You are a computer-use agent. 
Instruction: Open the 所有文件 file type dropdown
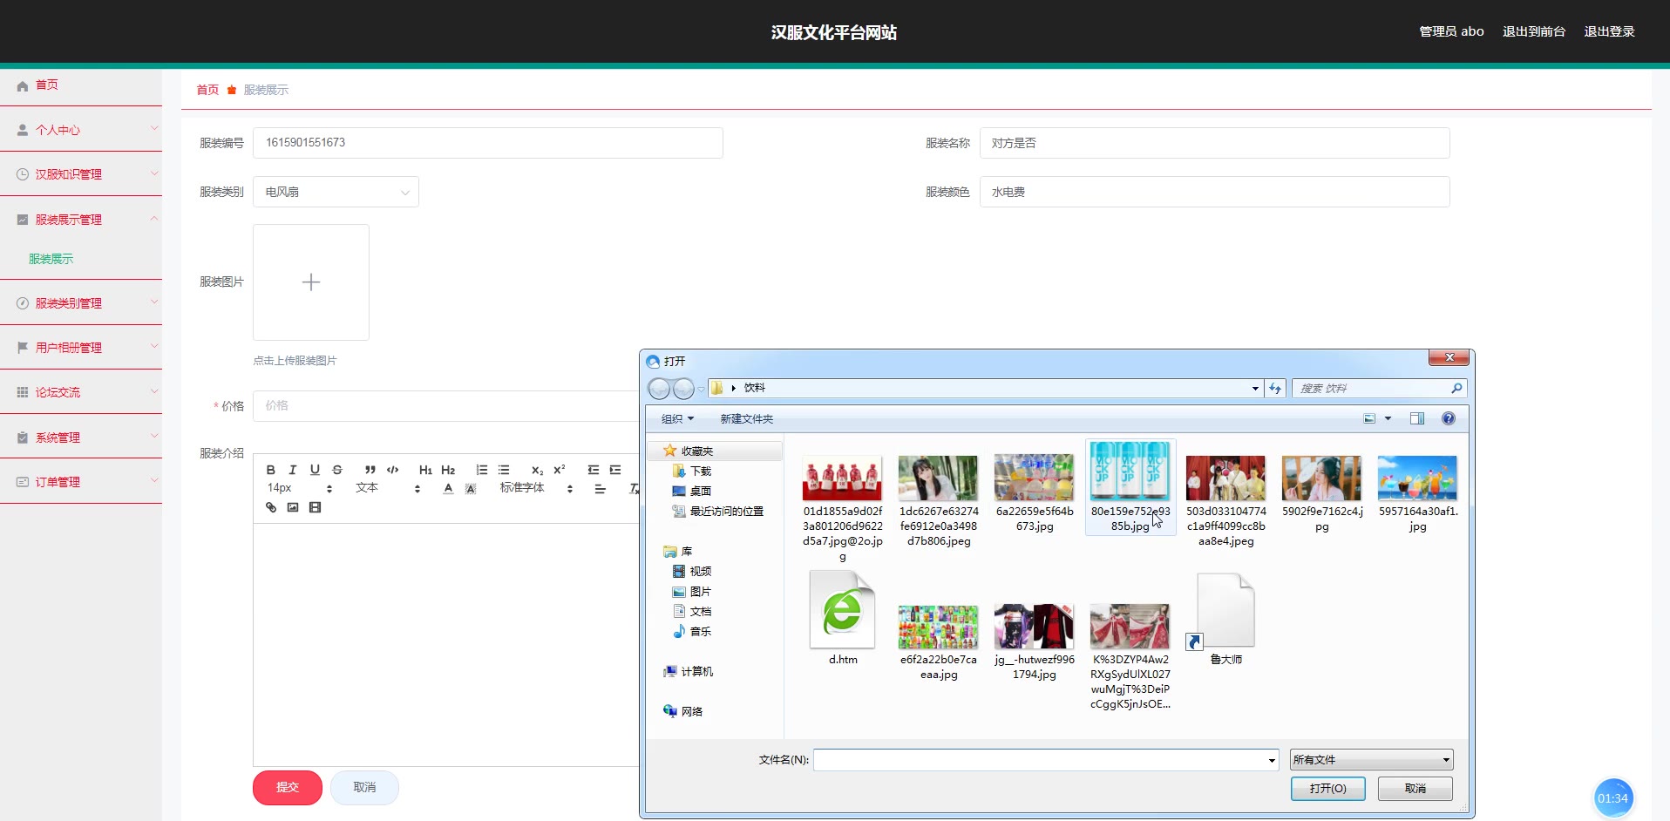coord(1370,760)
